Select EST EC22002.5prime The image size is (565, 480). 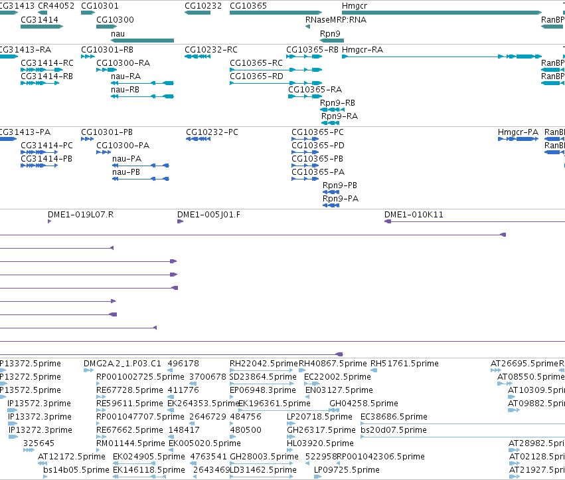pos(312,384)
